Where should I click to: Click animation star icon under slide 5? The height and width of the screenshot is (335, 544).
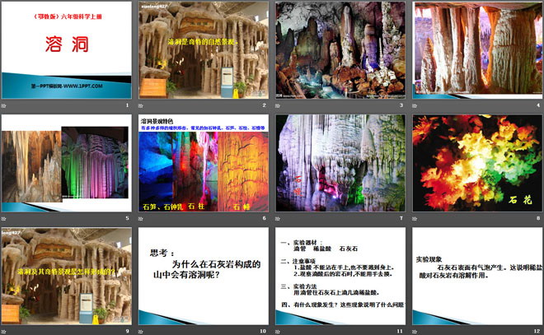[x=3, y=219]
